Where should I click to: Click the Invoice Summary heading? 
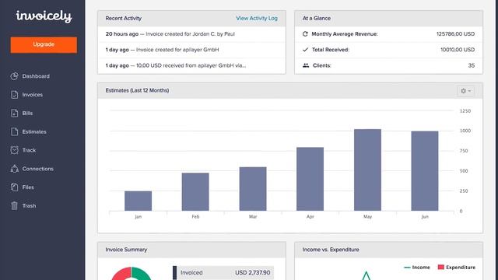tap(126, 250)
